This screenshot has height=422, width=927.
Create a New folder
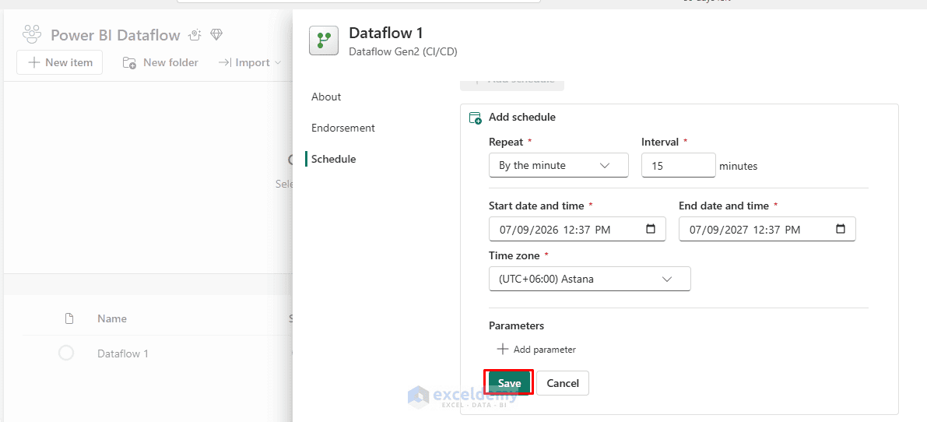[160, 62]
